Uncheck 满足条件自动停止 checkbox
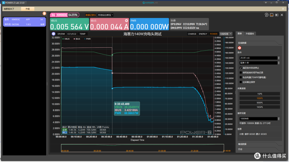This screenshot has height=162, width=289. (x=241, y=68)
